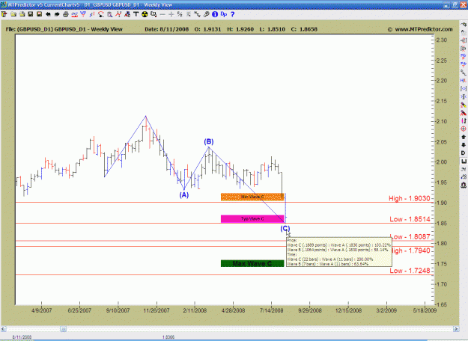This screenshot has width=468, height=341.
Task: Click the red crosshair target icon
Action: tap(464, 129)
